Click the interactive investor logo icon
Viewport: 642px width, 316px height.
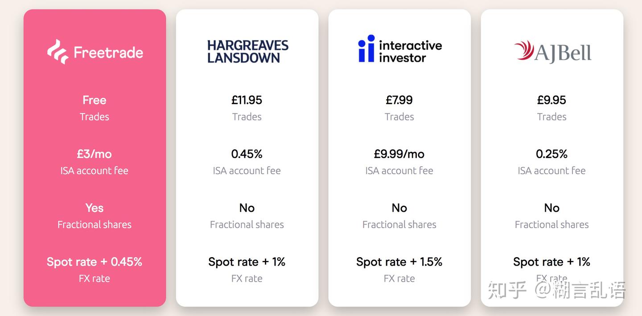coord(366,49)
